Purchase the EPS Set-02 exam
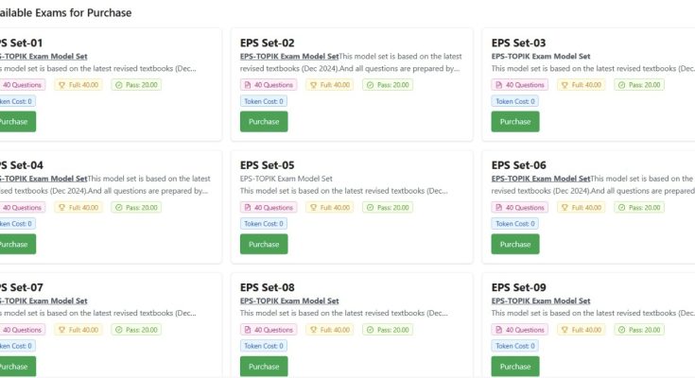 tap(264, 122)
